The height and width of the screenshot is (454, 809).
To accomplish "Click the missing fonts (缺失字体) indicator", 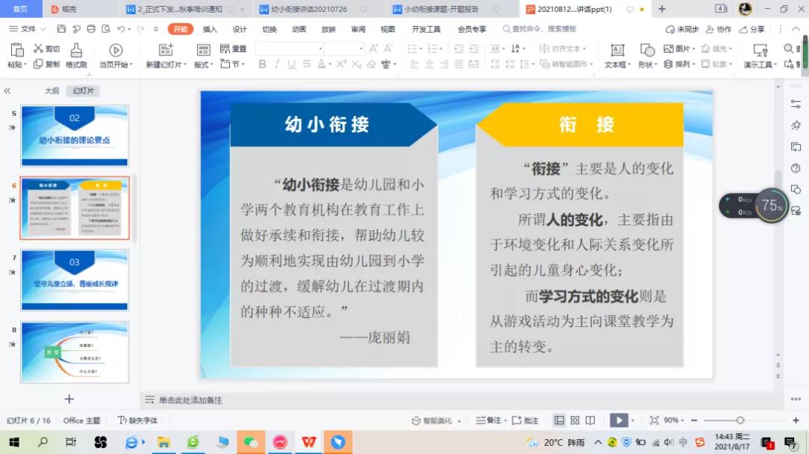I will coord(137,420).
